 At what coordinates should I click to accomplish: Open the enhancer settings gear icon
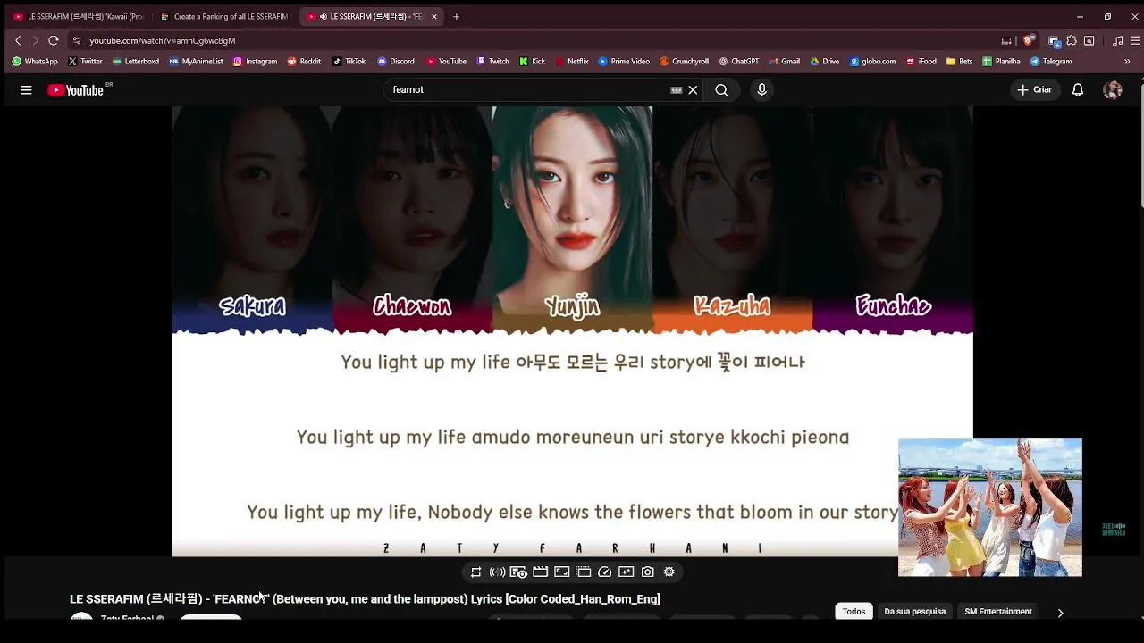[669, 572]
